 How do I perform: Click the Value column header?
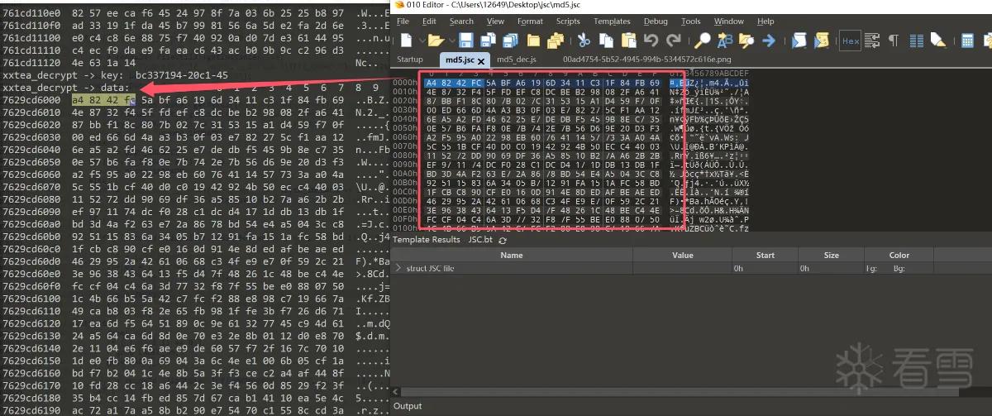[683, 255]
